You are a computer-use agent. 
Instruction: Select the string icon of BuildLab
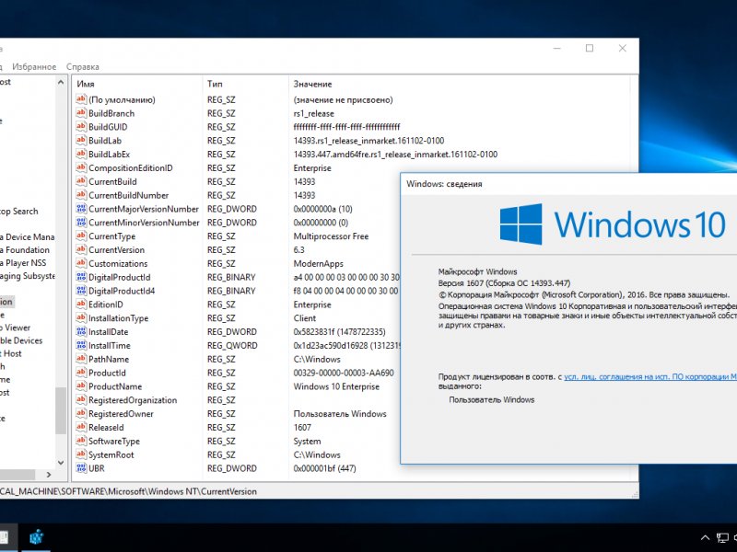[81, 141]
